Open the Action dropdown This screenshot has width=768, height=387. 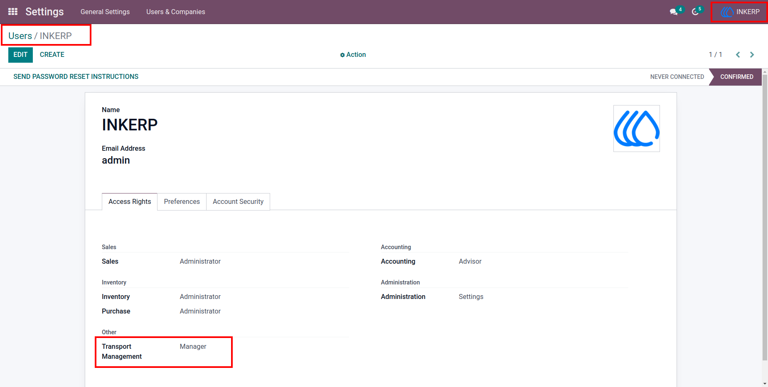click(353, 55)
